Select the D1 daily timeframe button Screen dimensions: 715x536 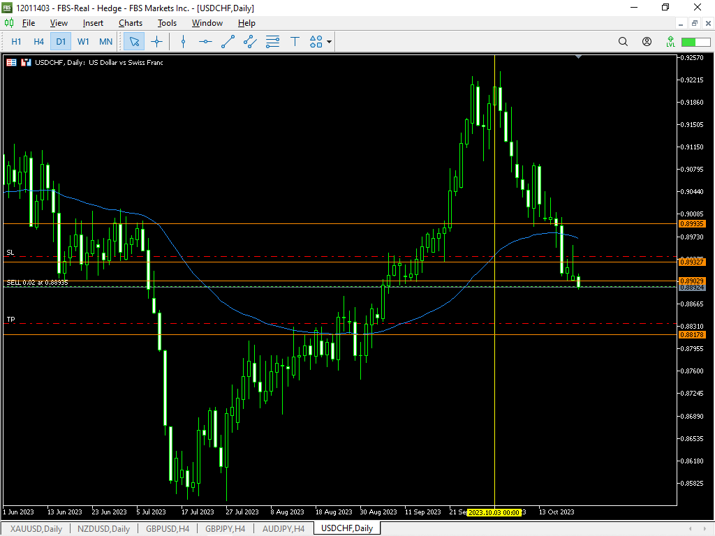tap(61, 42)
